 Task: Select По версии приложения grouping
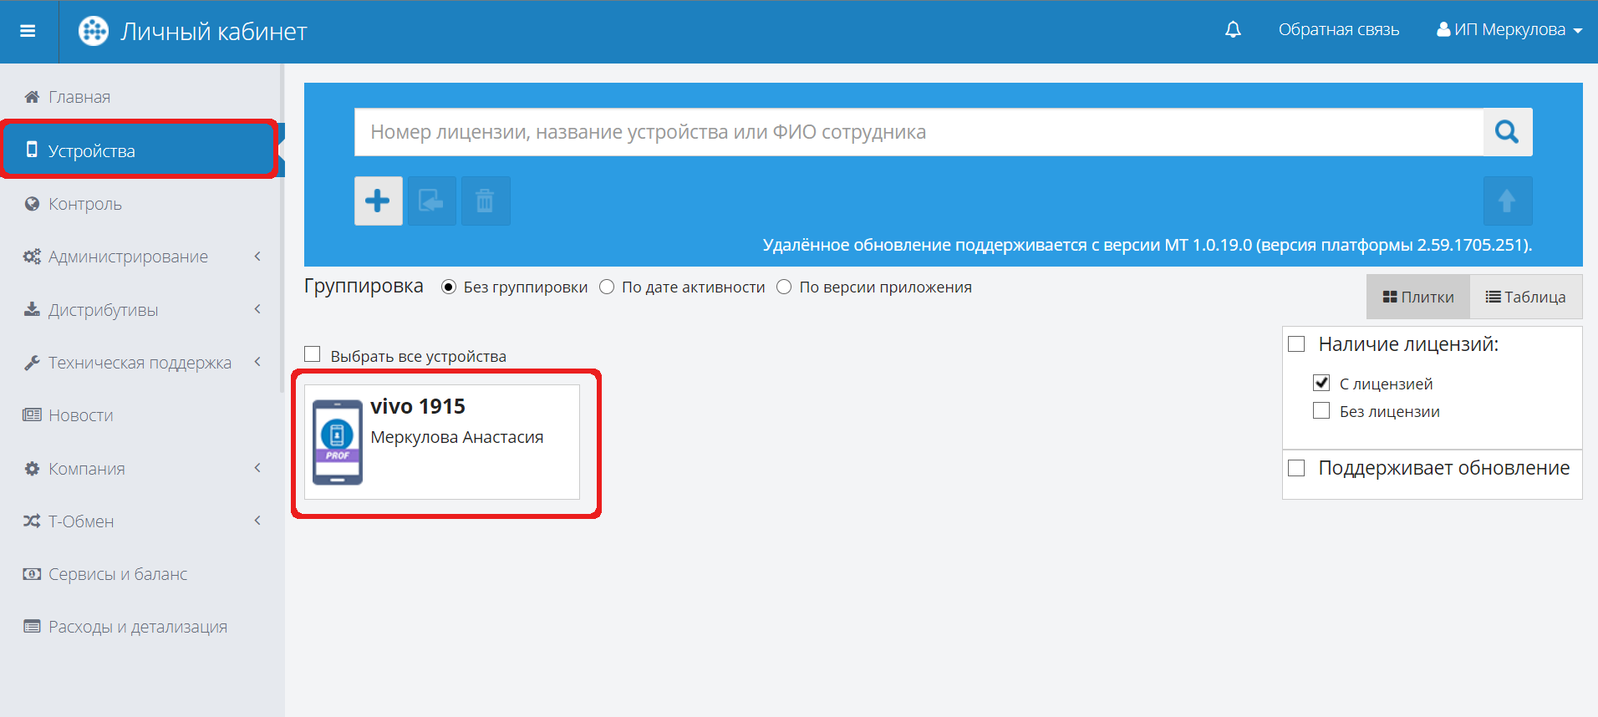point(784,287)
